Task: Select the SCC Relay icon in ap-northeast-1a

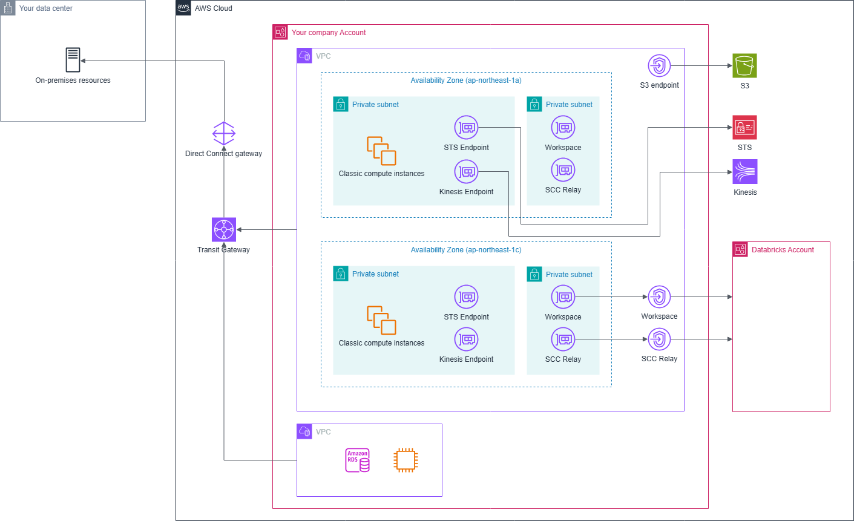Action: pos(563,170)
